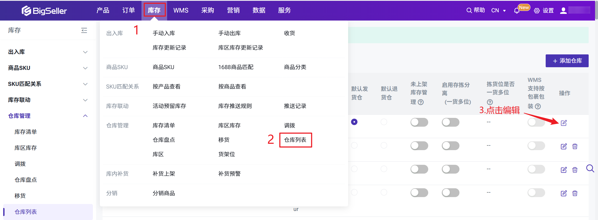Toggle 启用存拣分离 switch in the second row
This screenshot has height=220, width=598.
point(450,146)
